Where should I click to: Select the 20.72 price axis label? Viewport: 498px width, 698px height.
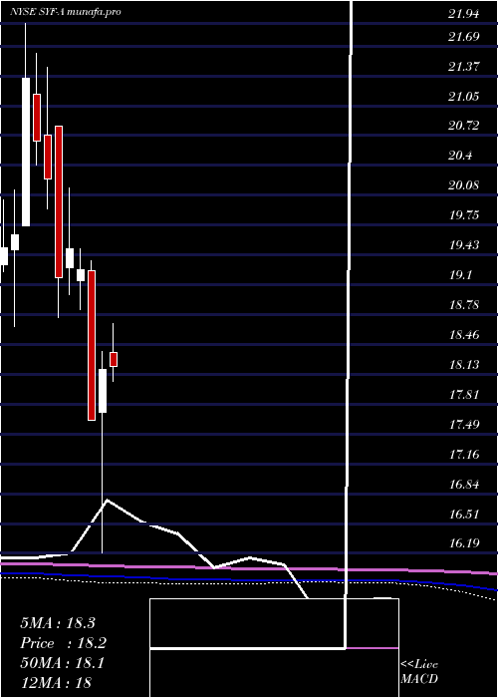click(x=464, y=126)
